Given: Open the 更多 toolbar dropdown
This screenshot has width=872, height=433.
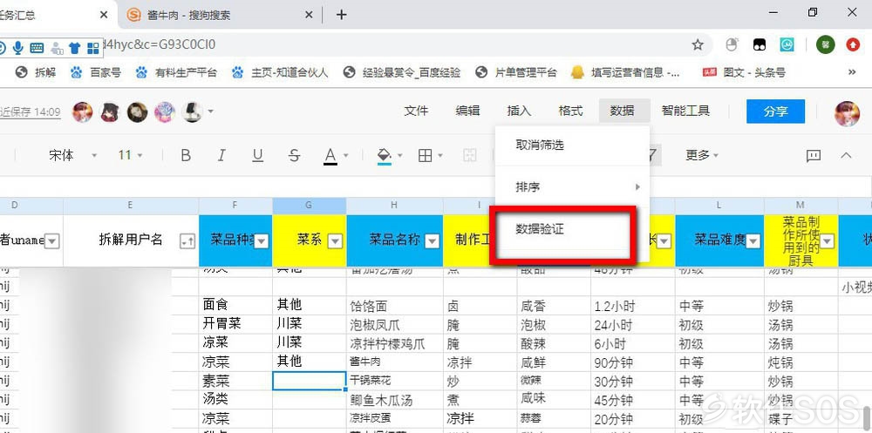Looking at the screenshot, I should [x=702, y=156].
